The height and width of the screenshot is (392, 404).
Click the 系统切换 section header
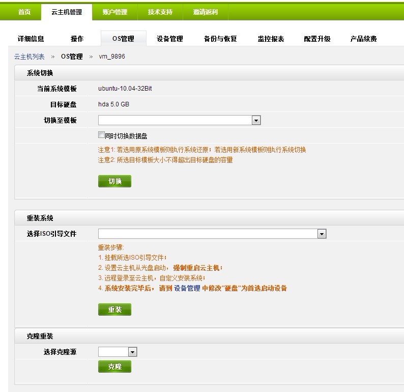[x=40, y=73]
